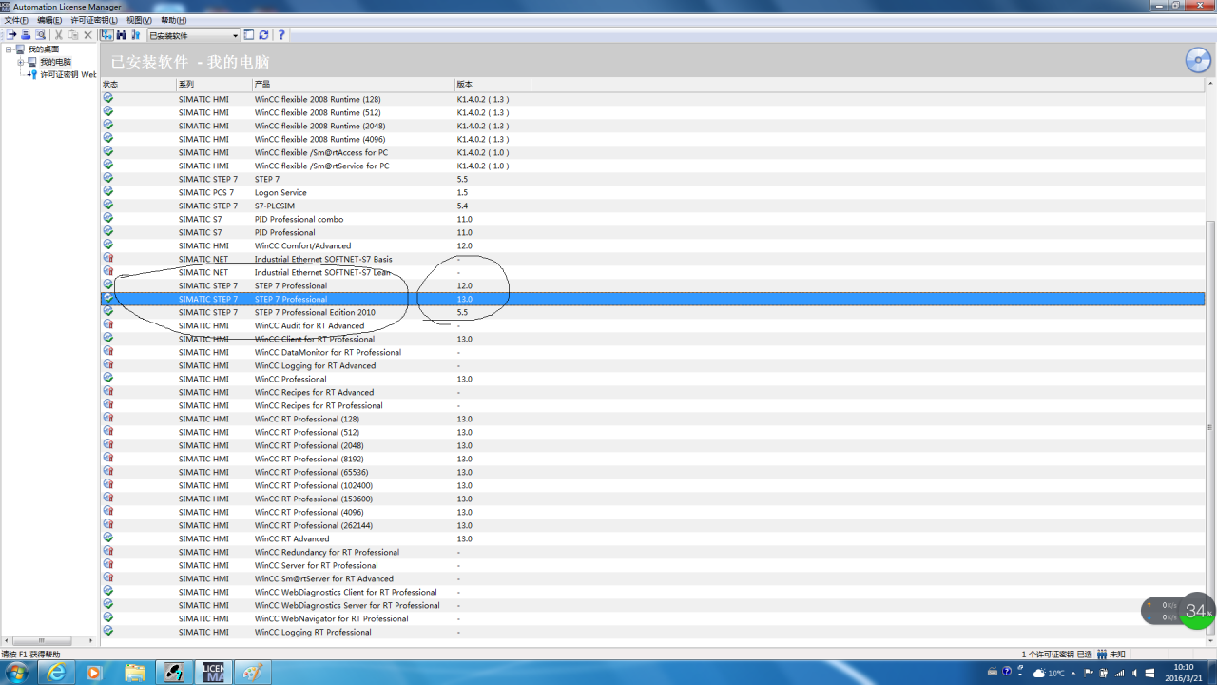Click the 产品 column header
Screen dimensions: 1217x685
354,85
